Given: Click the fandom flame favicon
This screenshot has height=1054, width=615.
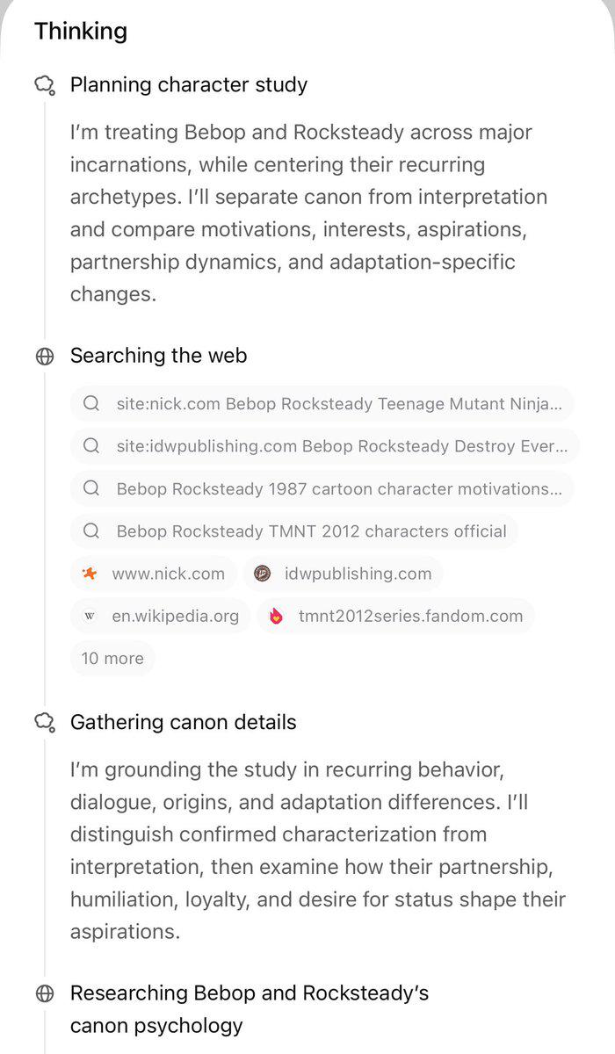Looking at the screenshot, I should 277,616.
